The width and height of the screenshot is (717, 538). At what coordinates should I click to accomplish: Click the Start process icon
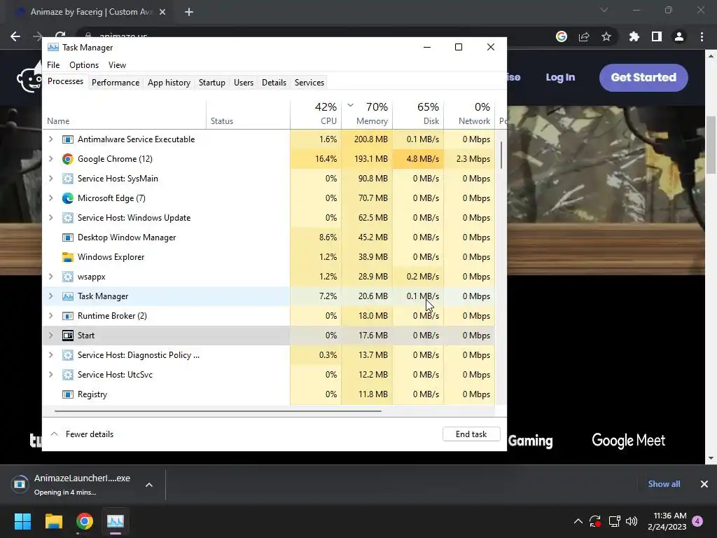[x=68, y=336]
